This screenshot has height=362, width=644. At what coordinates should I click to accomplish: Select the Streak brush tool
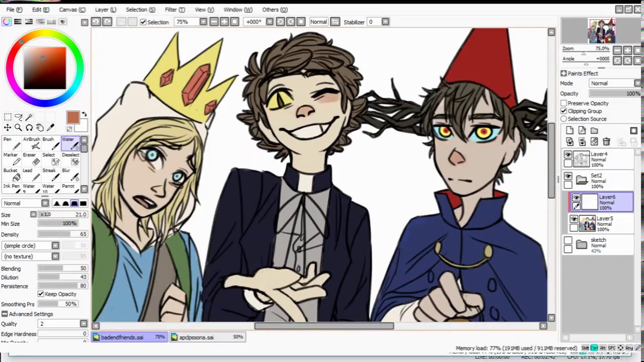pos(51,174)
